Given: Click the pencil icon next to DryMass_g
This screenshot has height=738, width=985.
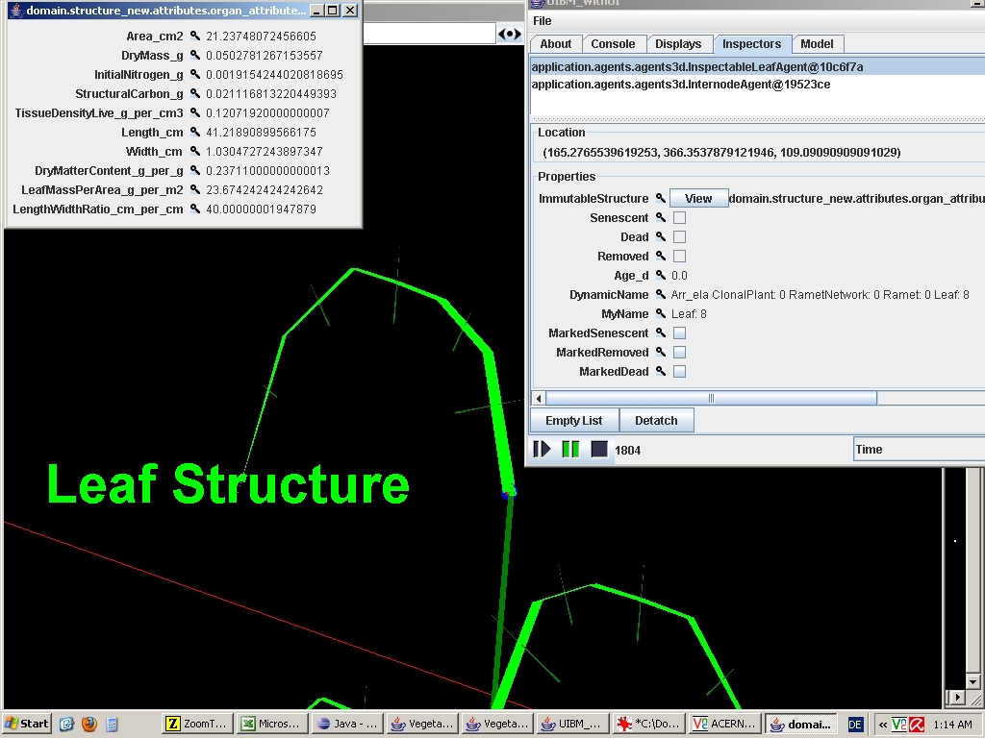Looking at the screenshot, I should (x=194, y=57).
